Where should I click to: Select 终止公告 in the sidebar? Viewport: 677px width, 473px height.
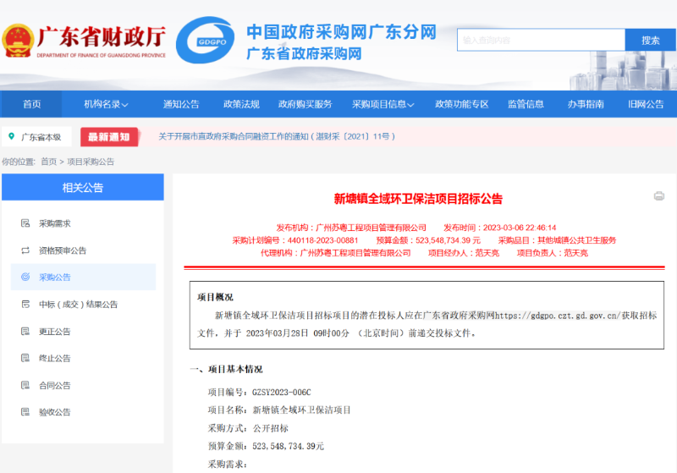tap(54, 358)
